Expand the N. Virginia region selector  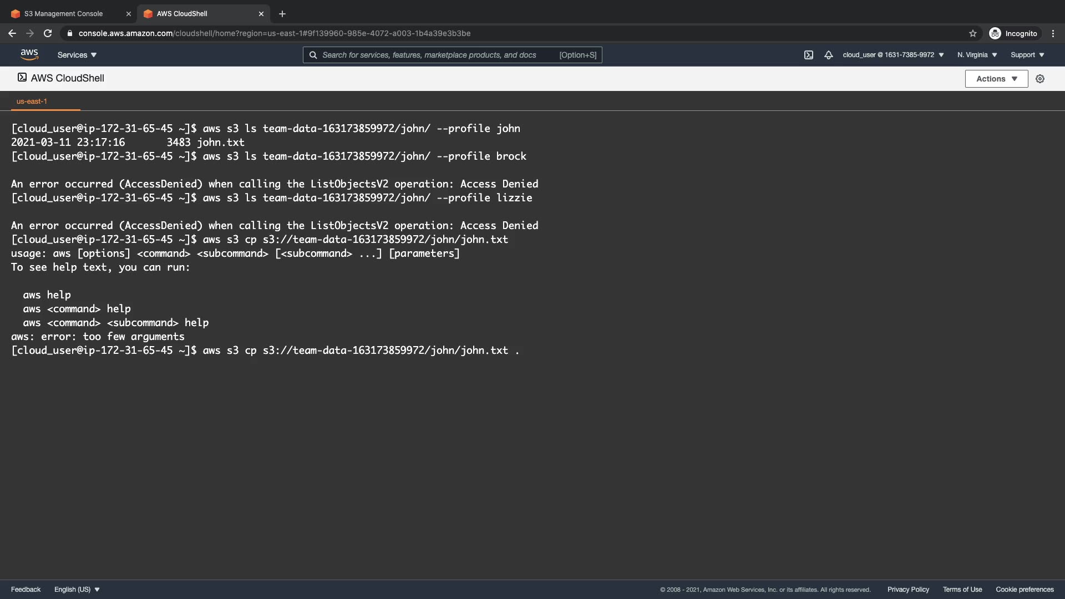977,55
